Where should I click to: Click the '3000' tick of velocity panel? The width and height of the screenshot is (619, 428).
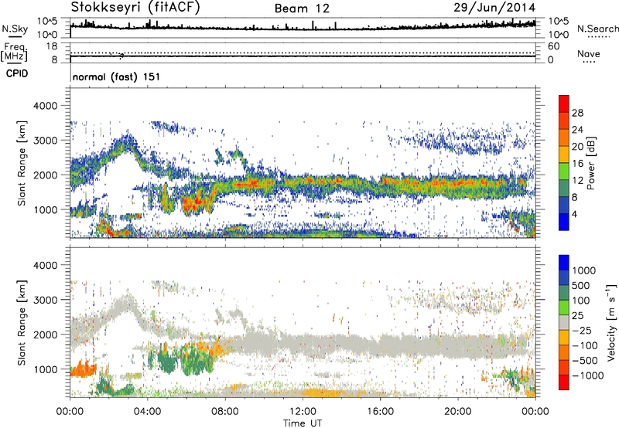click(x=45, y=300)
